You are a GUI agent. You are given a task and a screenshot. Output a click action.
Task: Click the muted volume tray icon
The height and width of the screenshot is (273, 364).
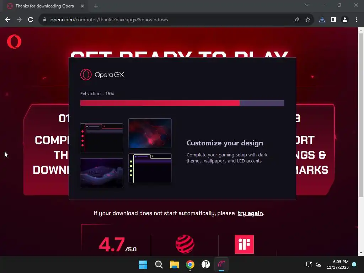[318, 264]
